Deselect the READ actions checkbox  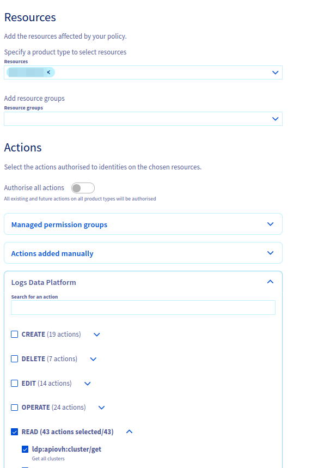click(14, 431)
